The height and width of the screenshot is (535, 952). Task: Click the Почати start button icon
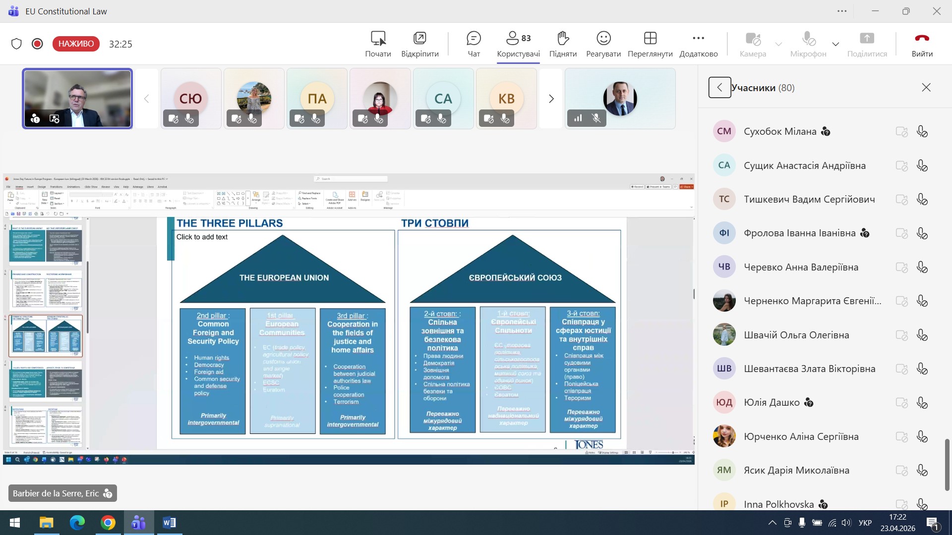point(378,39)
